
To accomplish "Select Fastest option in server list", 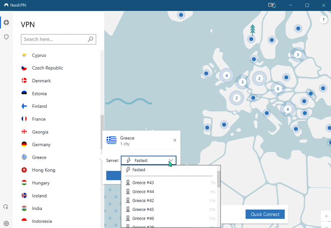I will [169, 170].
